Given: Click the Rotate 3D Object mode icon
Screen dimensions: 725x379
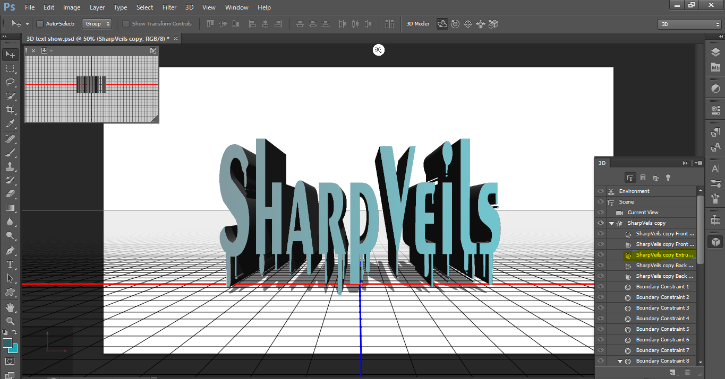Looking at the screenshot, I should [x=442, y=24].
